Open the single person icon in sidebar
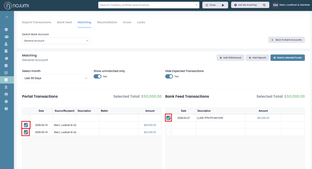Viewport: 312px width, 169px height. 6,44
